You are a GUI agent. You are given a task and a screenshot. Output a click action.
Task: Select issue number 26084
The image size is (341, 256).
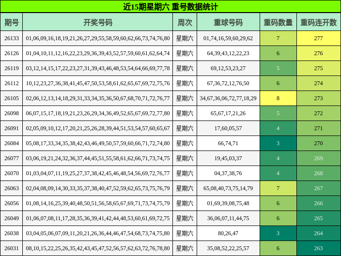pos(12,143)
